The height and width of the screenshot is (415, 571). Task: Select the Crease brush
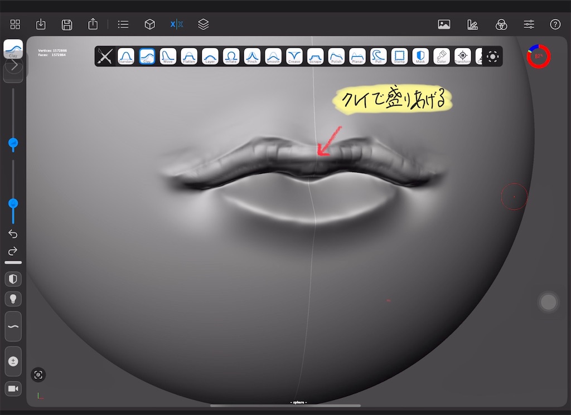(x=294, y=56)
